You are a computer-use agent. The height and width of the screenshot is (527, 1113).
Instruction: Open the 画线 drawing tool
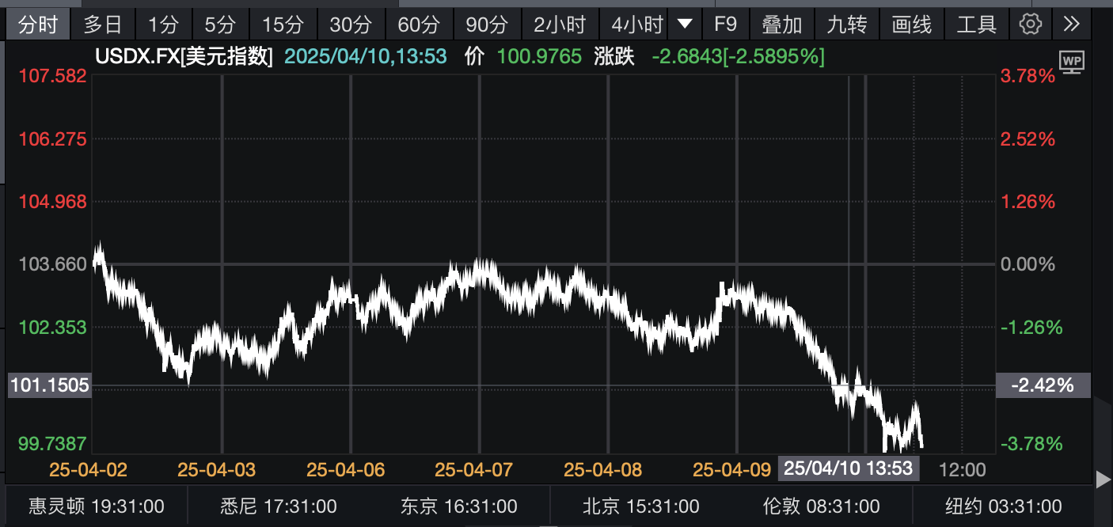[911, 25]
